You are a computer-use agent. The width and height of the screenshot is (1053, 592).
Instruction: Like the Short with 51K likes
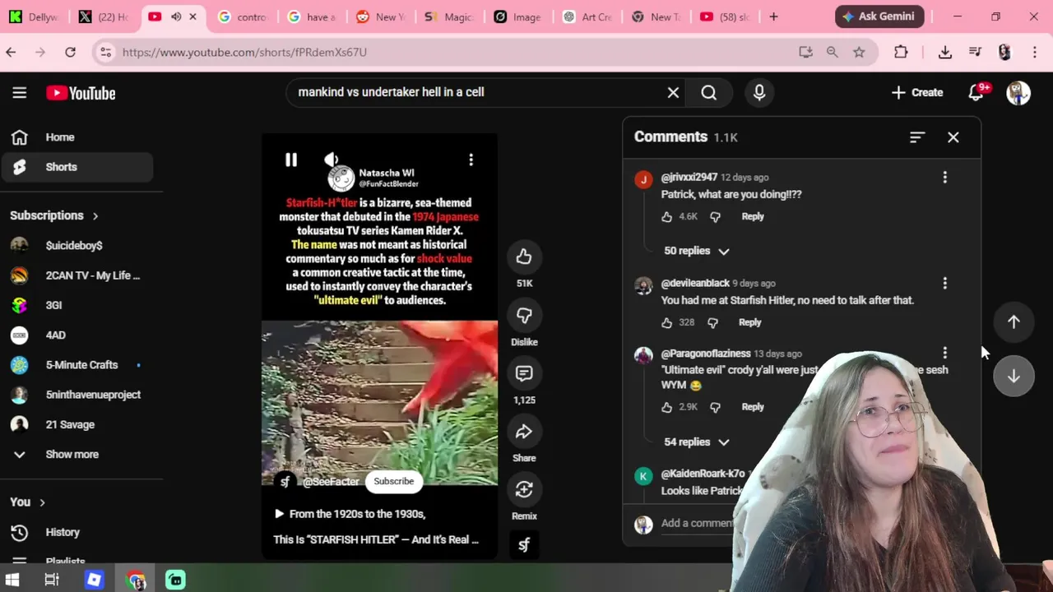point(524,257)
